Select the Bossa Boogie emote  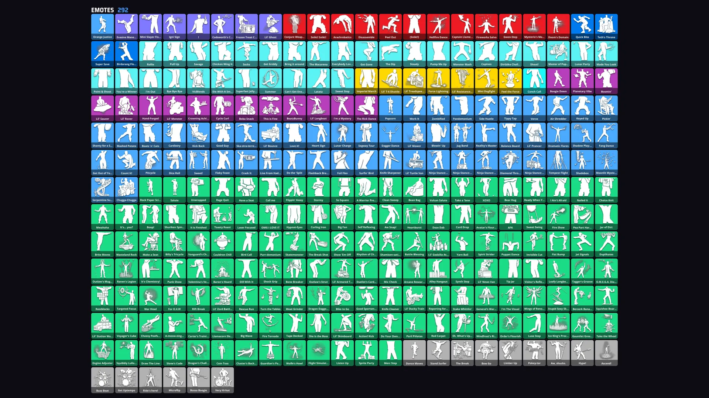tap(198, 380)
